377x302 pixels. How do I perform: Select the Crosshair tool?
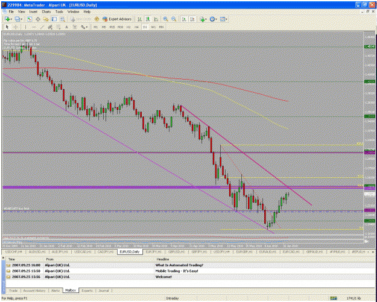(16, 27)
